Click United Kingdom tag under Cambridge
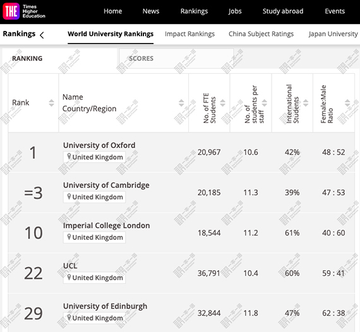The width and height of the screenshot is (360, 332). click(x=94, y=197)
